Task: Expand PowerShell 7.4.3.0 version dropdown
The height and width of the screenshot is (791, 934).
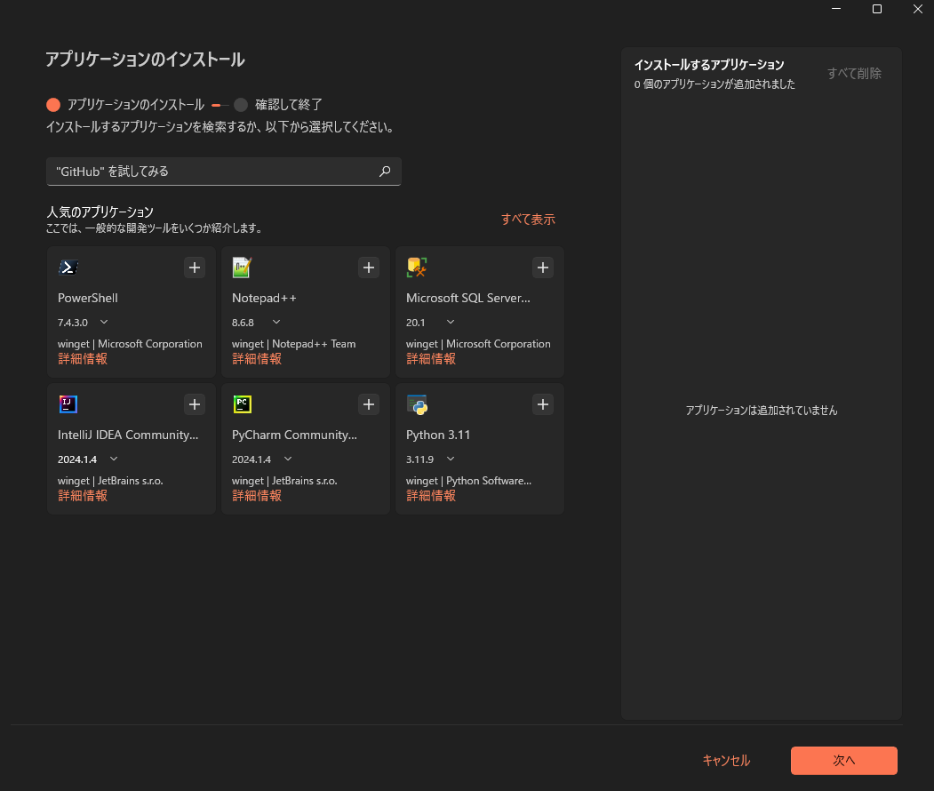Action: click(104, 323)
